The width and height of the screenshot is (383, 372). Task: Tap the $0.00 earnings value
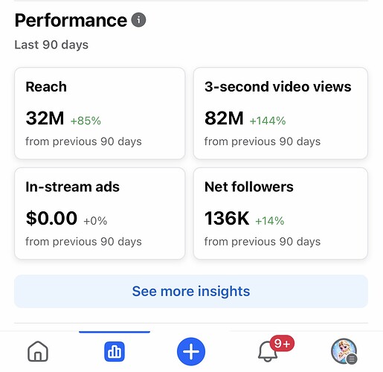(51, 218)
